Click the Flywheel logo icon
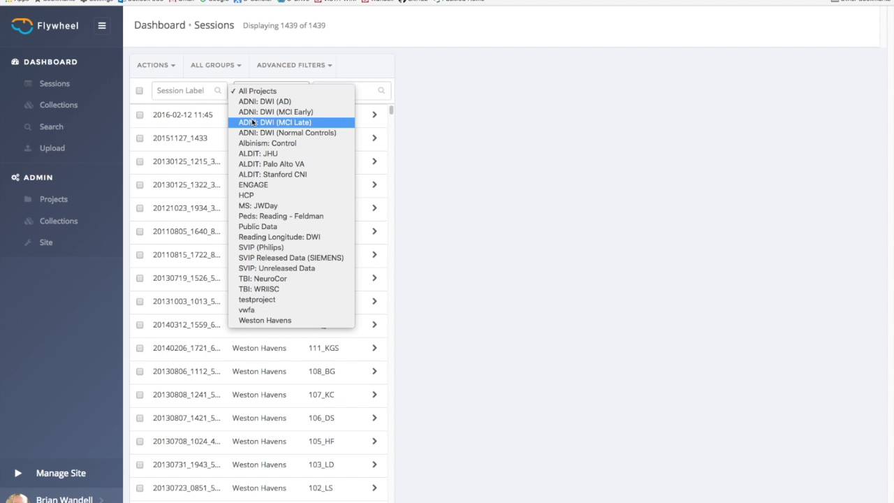894x503 pixels. pyautogui.click(x=22, y=26)
